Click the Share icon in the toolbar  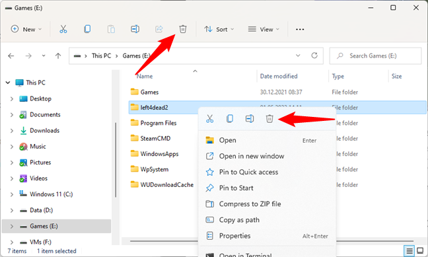click(159, 29)
